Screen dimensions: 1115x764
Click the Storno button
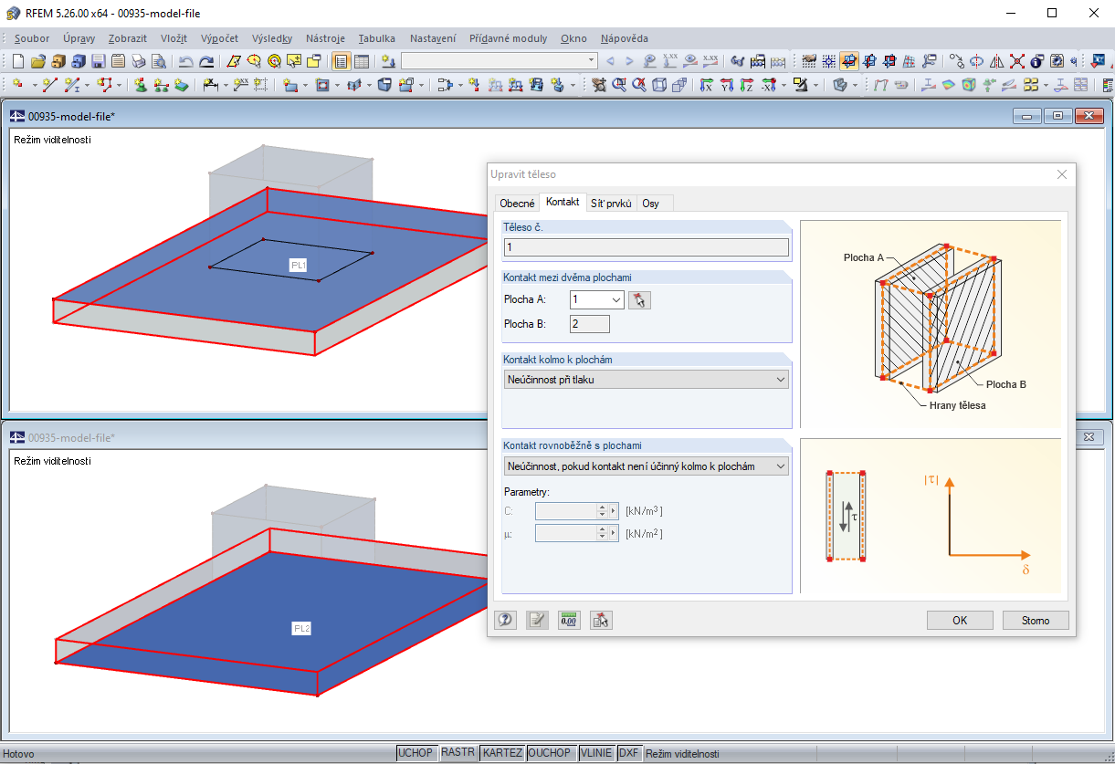[x=1036, y=621]
